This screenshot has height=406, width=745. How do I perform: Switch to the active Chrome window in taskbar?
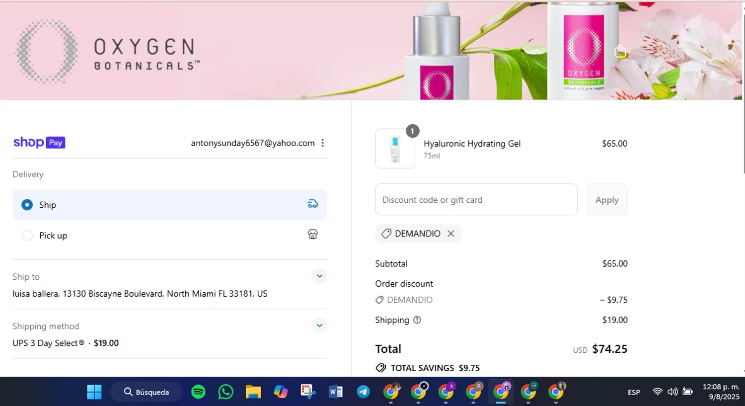point(501,392)
